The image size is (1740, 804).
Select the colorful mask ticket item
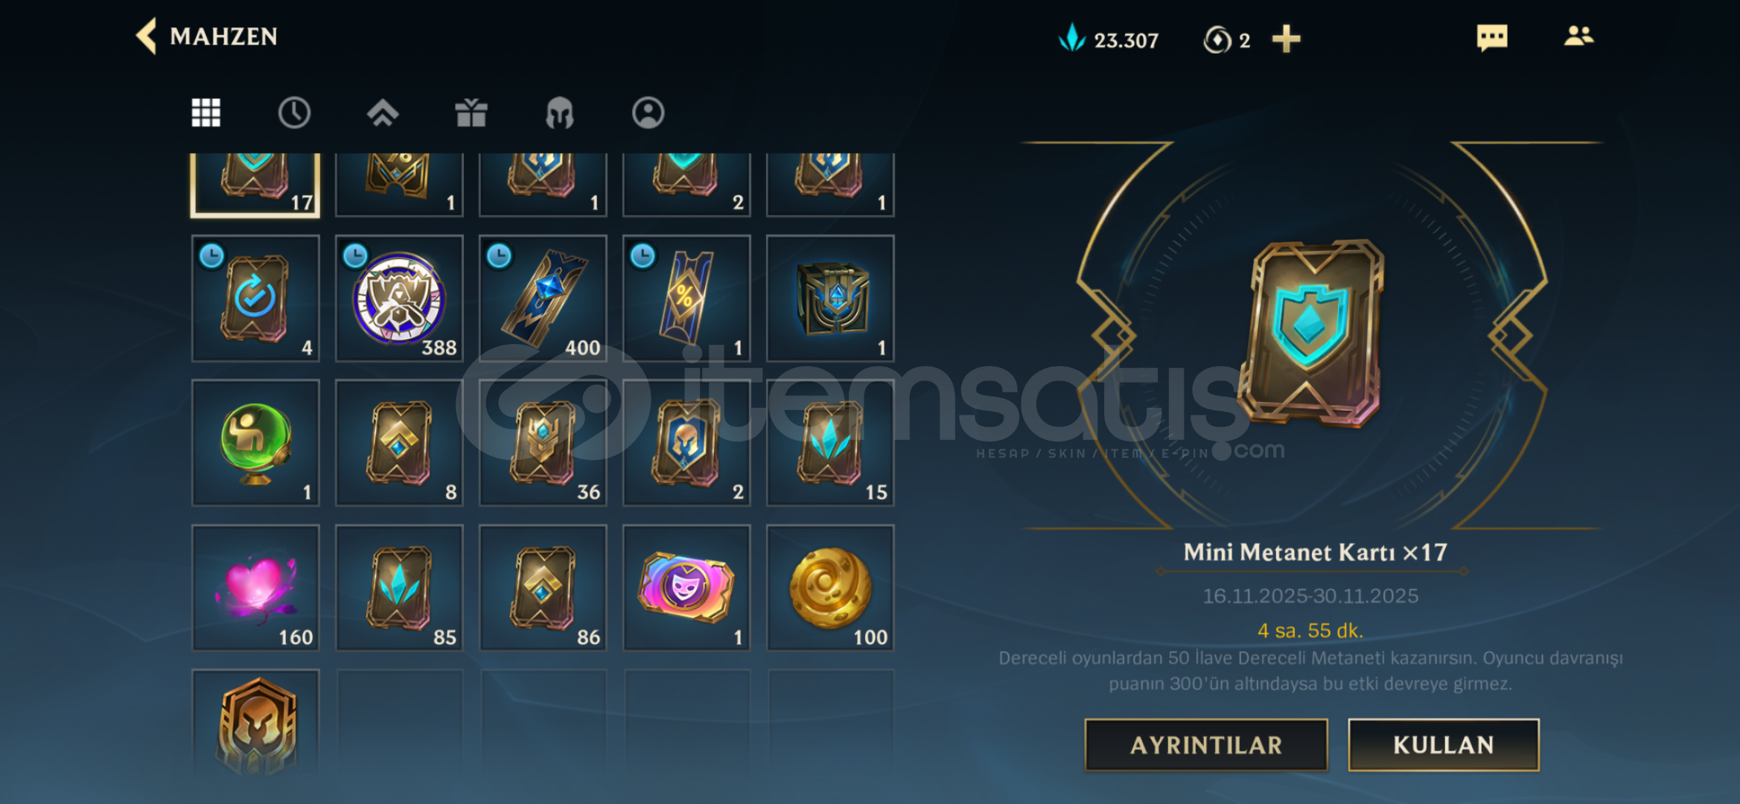[686, 588]
